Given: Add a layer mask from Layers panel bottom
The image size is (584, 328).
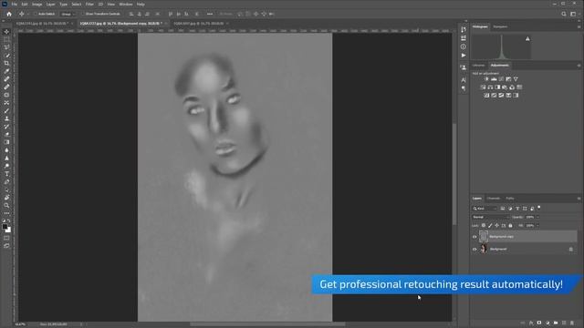Looking at the screenshot, I should pyautogui.click(x=539, y=323).
